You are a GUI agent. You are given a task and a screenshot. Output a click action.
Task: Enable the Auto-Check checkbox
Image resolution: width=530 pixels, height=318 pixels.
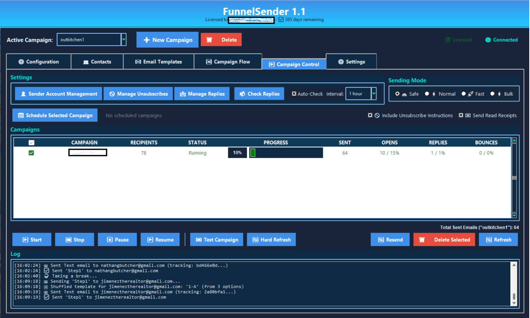[x=294, y=94]
